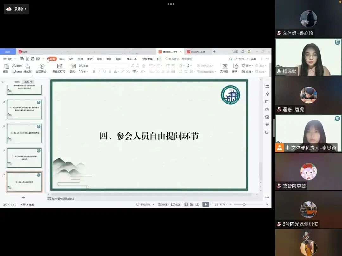Toggle Bold formatting
Image resolution: width=342 pixels, height=256 pixels.
94,72
